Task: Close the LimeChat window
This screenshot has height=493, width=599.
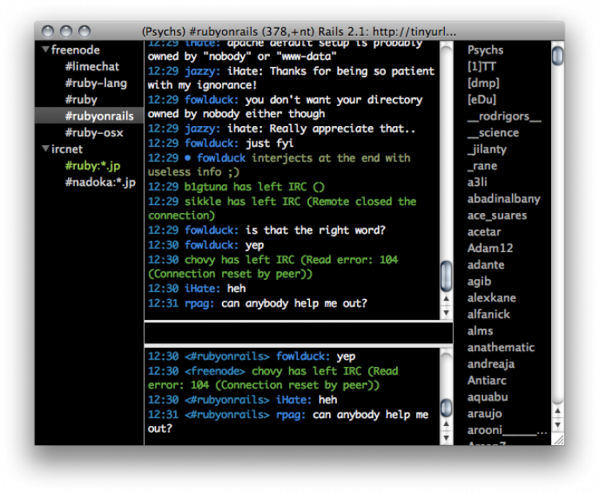Action: (48, 31)
